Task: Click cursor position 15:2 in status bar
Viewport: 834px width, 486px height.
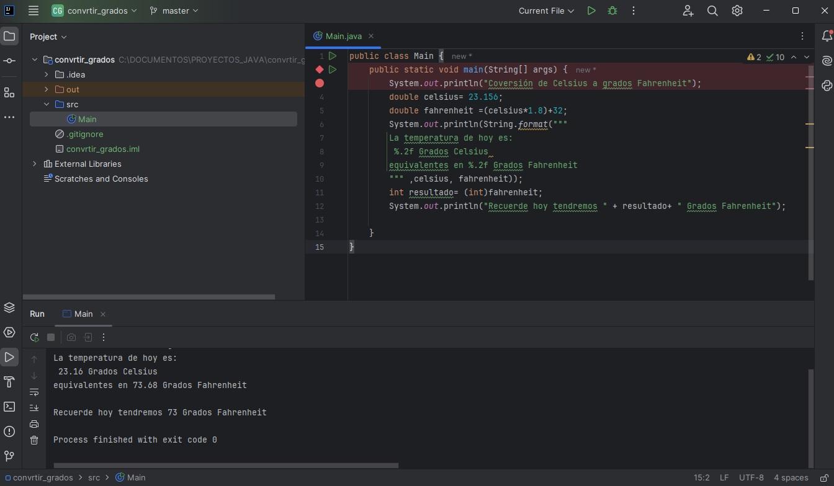Action: coord(701,477)
